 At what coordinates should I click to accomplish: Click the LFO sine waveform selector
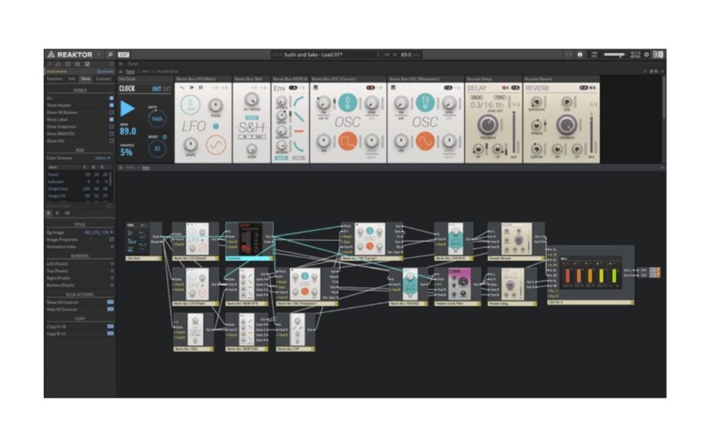click(x=216, y=145)
